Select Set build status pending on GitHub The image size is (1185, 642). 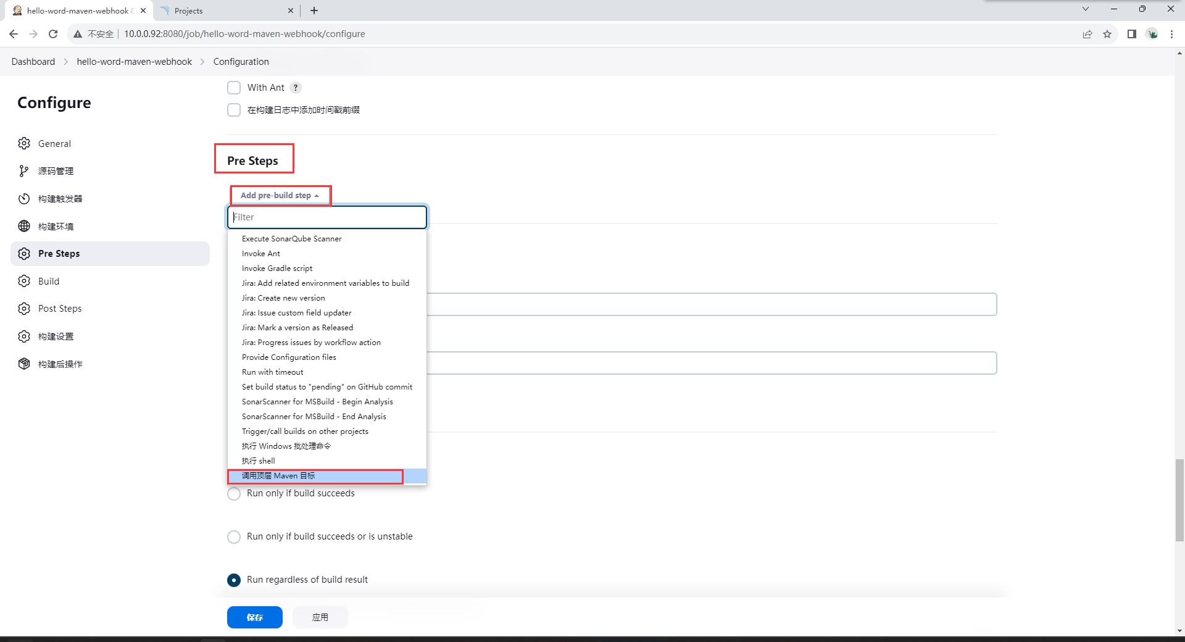tap(327, 387)
